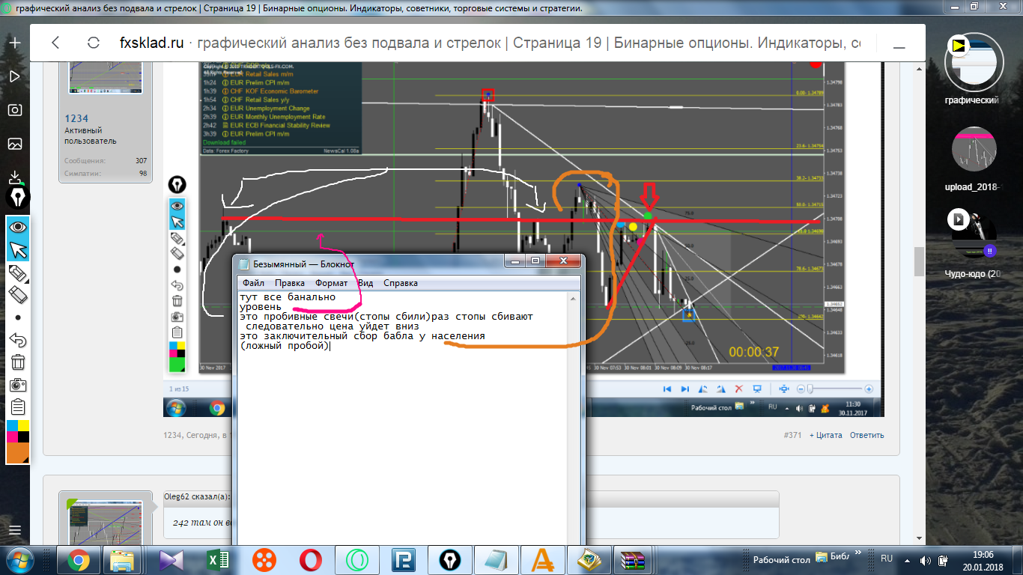Open the Файл menu in Notepad
1023x575 pixels.
253,283
